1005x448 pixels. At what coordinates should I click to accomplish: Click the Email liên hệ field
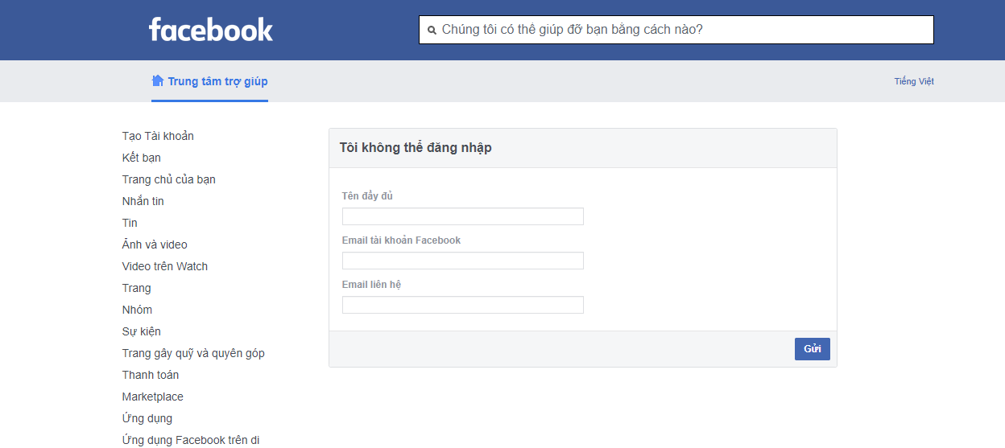tap(462, 305)
